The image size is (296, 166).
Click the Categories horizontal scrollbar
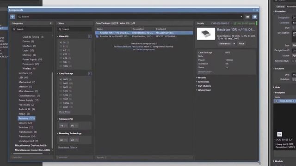coord(28,154)
